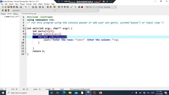Click the Bandicam pencil draw icon
Viewport: 169px width, 95px height.
click(107, 2)
